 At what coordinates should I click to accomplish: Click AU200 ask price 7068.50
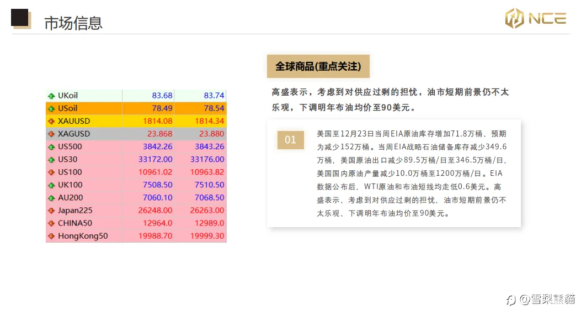coord(209,197)
